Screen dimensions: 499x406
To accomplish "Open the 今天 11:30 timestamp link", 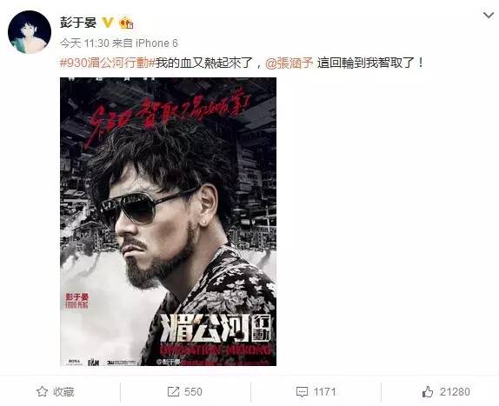I will pos(84,43).
